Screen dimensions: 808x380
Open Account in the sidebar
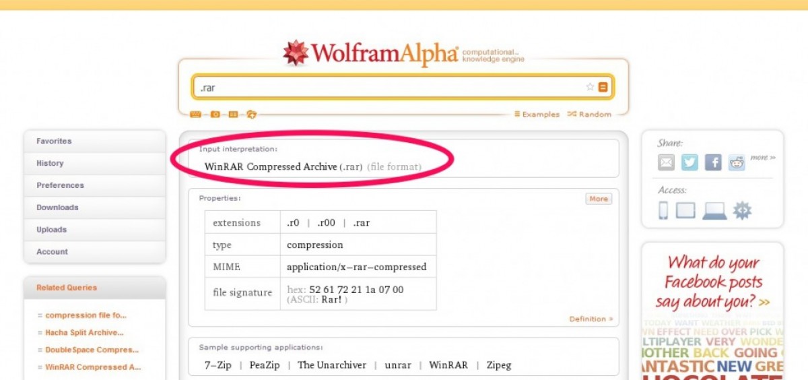click(x=94, y=251)
